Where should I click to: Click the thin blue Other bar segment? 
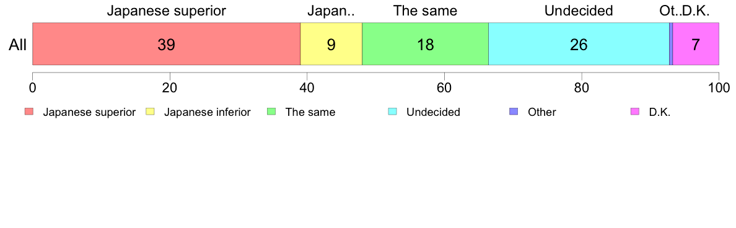tap(671, 43)
